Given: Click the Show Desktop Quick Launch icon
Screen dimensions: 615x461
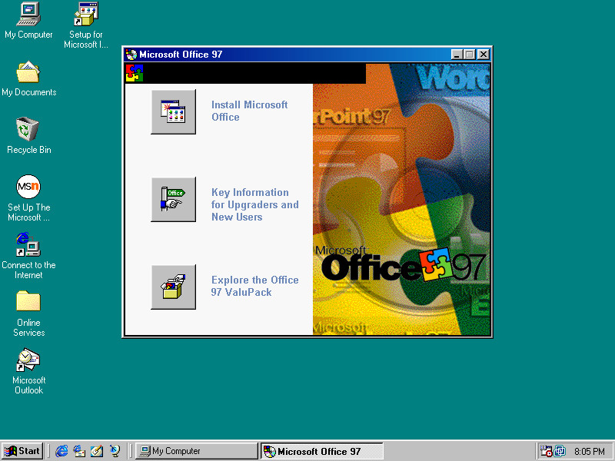Looking at the screenshot, I should click(x=97, y=451).
